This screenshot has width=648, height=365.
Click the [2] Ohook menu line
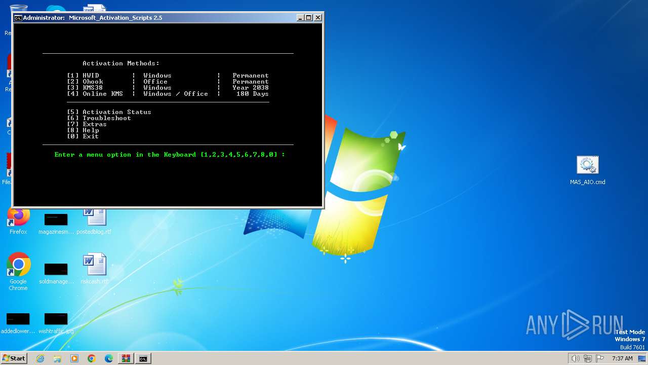click(x=168, y=82)
